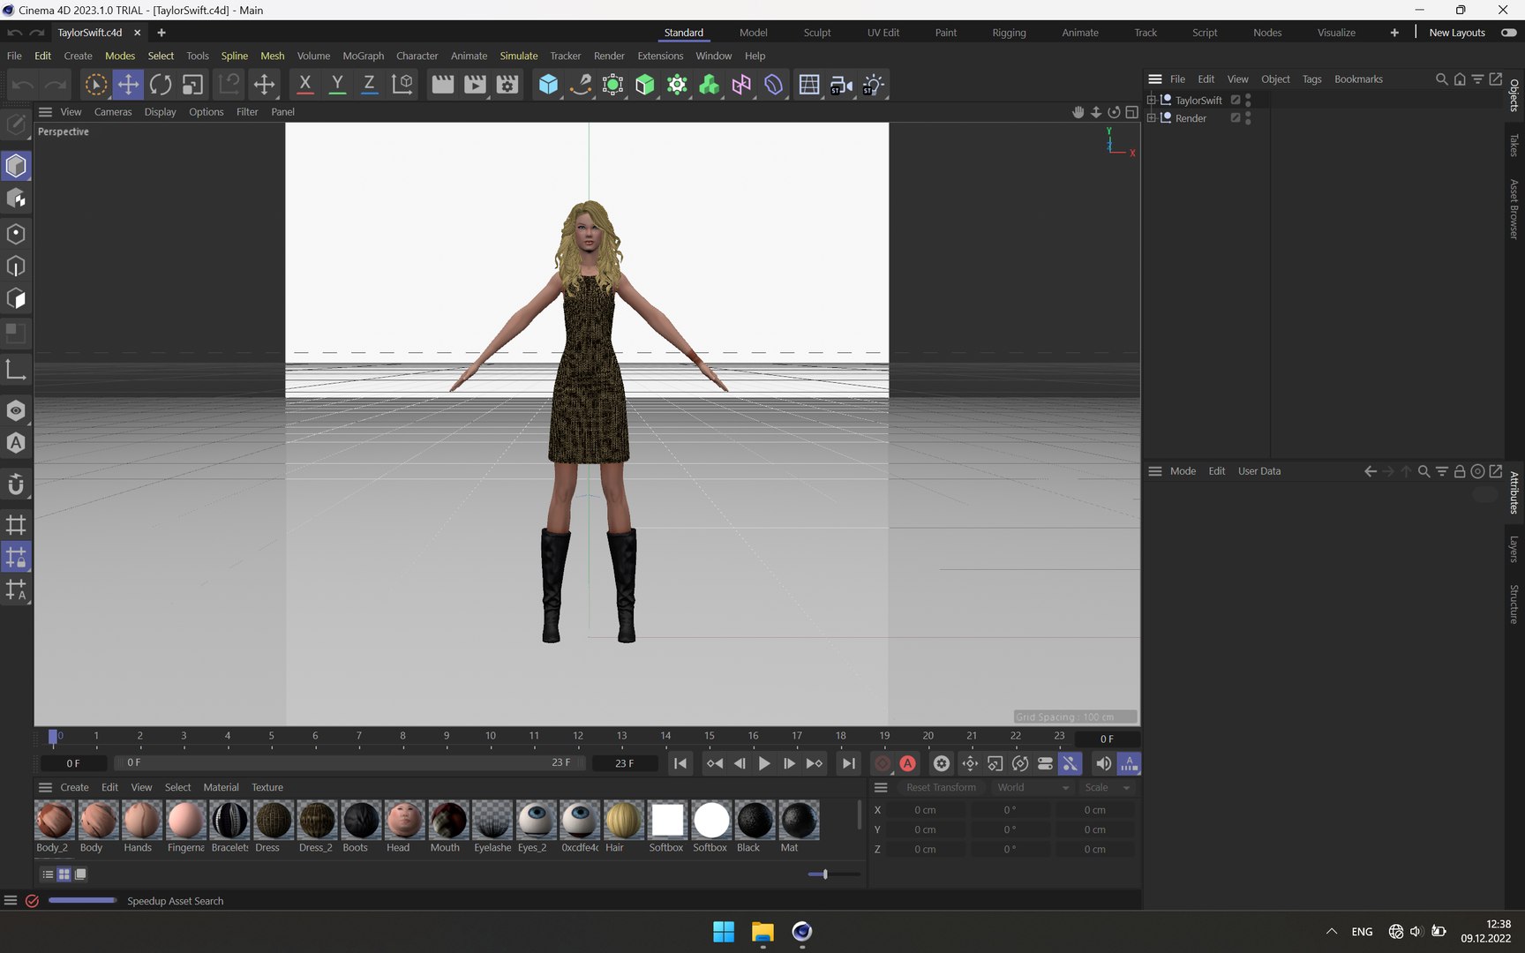Click the X position input field

[925, 810]
